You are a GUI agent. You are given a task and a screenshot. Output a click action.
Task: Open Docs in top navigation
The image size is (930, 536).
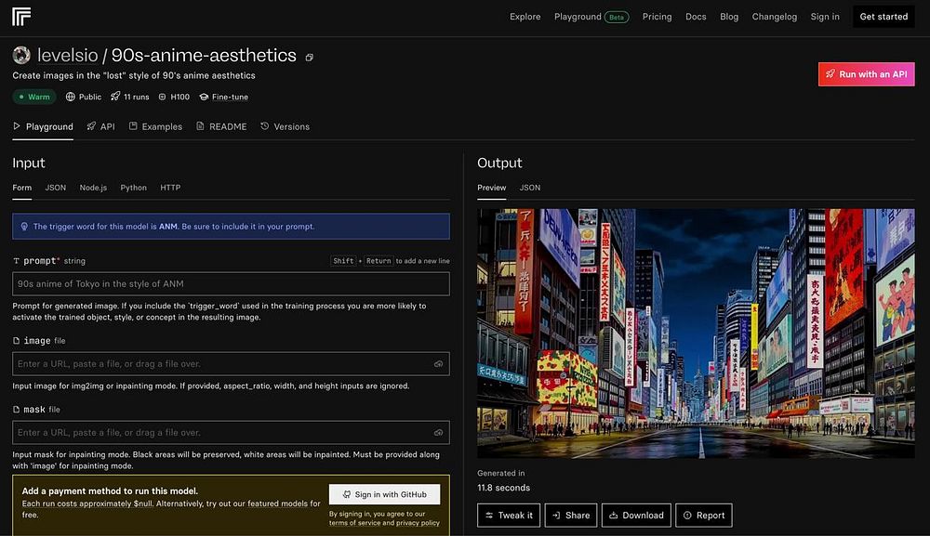696,17
